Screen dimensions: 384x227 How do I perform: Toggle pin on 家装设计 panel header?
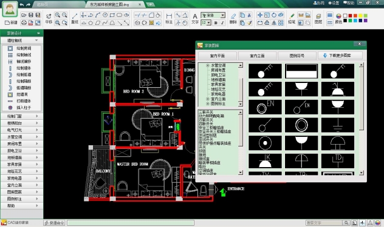38,33
